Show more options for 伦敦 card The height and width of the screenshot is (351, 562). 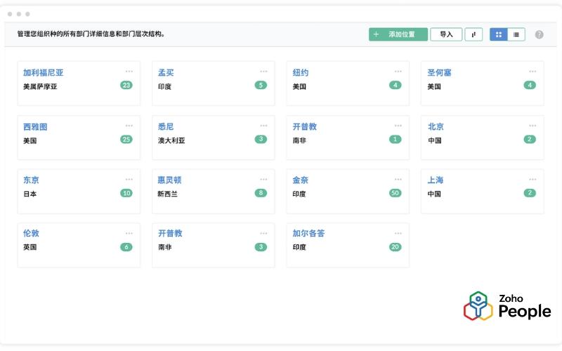[x=129, y=233]
